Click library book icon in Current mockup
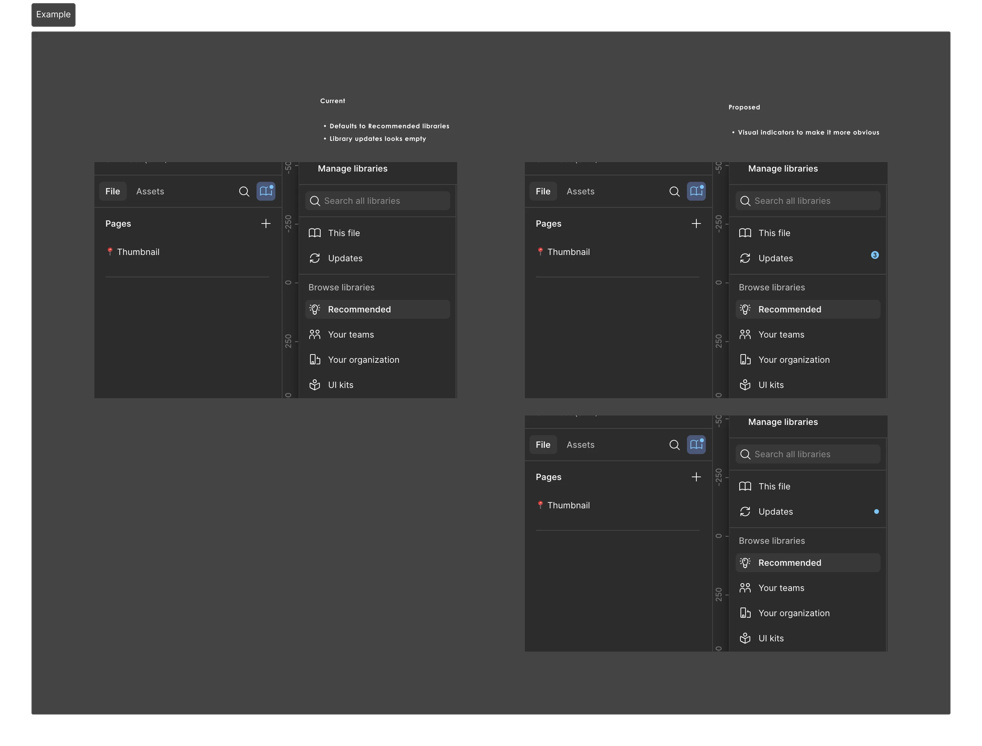 tap(266, 191)
